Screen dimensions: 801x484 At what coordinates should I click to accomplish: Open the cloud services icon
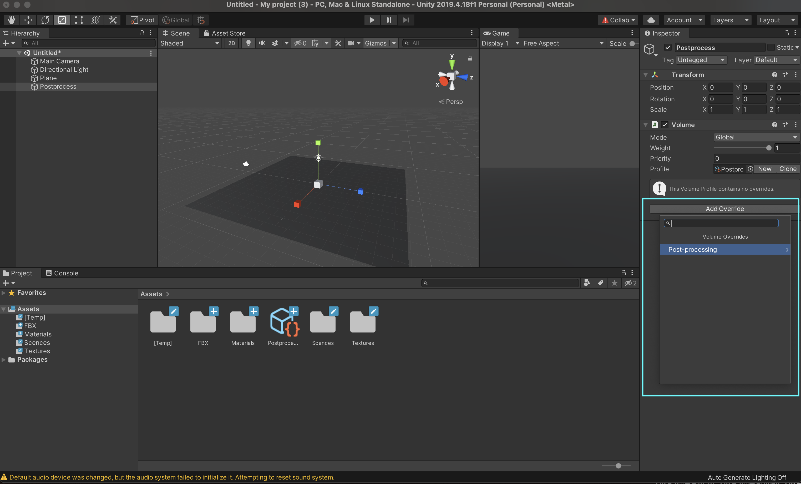coord(651,20)
